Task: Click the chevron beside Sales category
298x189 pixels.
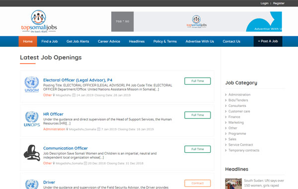Action: tap(226, 139)
